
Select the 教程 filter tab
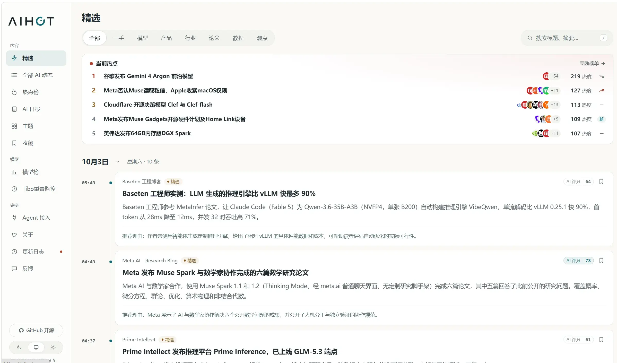(x=238, y=38)
